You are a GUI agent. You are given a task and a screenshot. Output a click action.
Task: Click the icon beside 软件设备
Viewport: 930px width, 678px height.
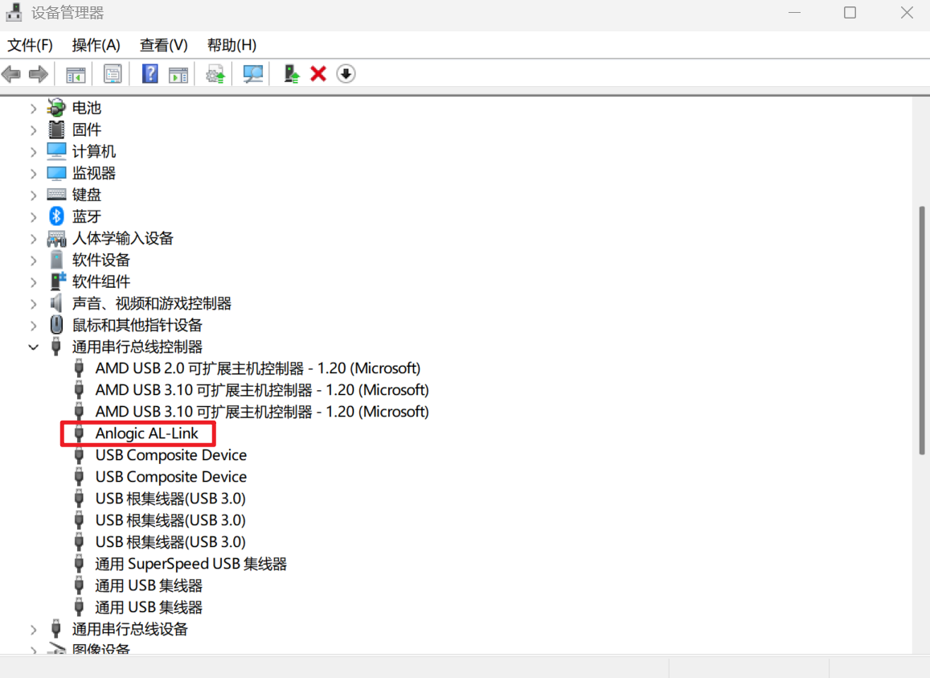point(56,260)
